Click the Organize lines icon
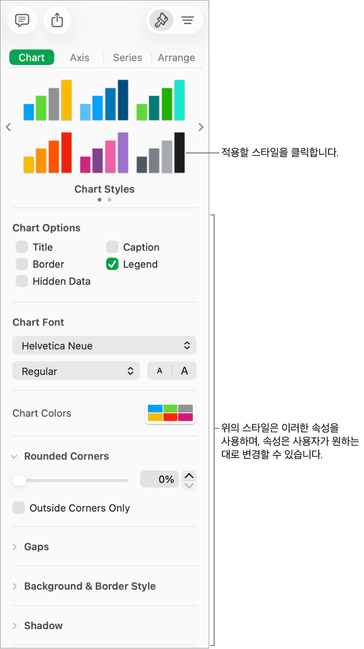 click(188, 20)
